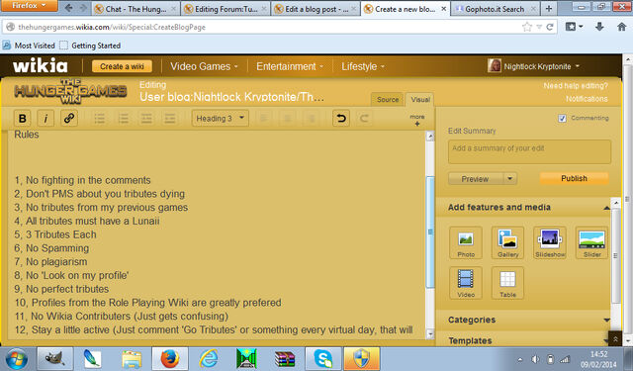Switch to Visual editing tab
The height and width of the screenshot is (371, 633).
(x=420, y=100)
